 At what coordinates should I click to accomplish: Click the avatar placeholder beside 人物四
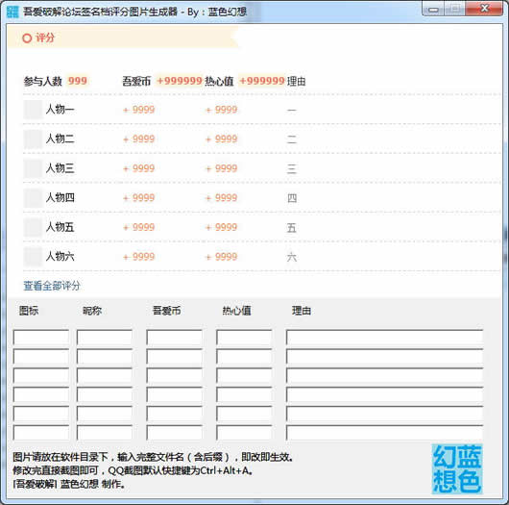point(33,198)
